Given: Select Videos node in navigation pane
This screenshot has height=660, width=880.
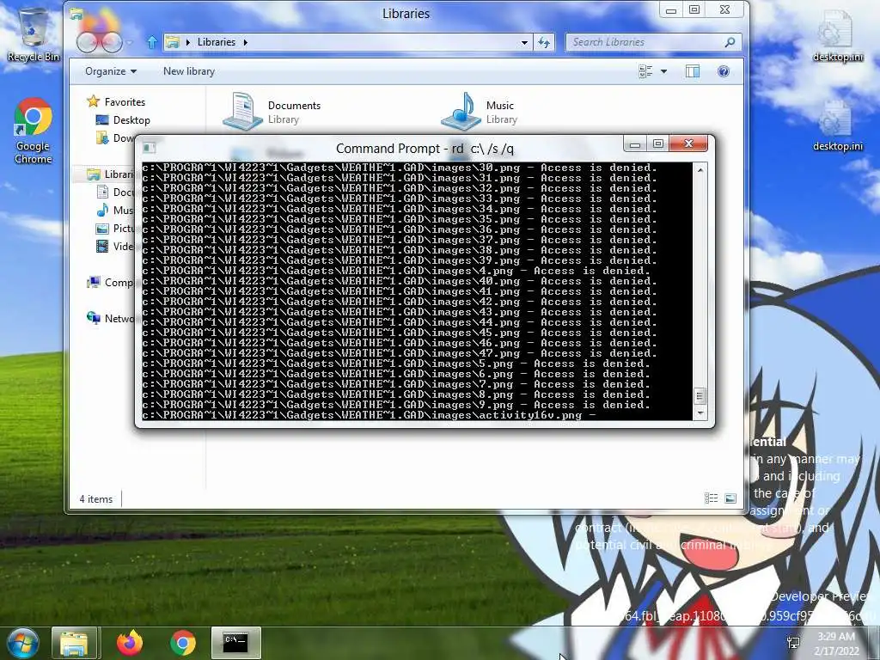Looking at the screenshot, I should [x=116, y=246].
